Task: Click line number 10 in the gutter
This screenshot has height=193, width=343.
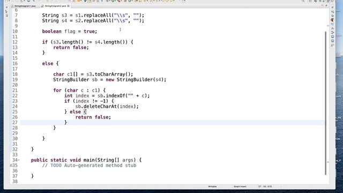Action: click(x=15, y=32)
